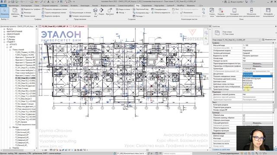Image resolution: width=277 pixels, height=155 pixels.
Task: Open Область видимости scope box tool
Action: (x=161, y=12)
